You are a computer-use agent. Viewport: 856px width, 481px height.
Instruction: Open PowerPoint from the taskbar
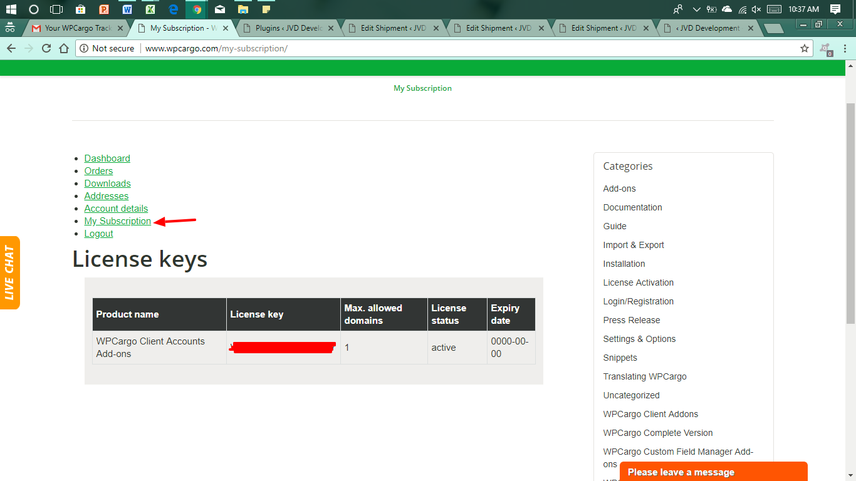tap(104, 9)
